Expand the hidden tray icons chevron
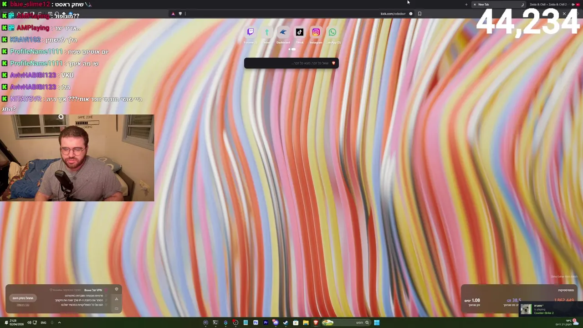 coord(59,323)
